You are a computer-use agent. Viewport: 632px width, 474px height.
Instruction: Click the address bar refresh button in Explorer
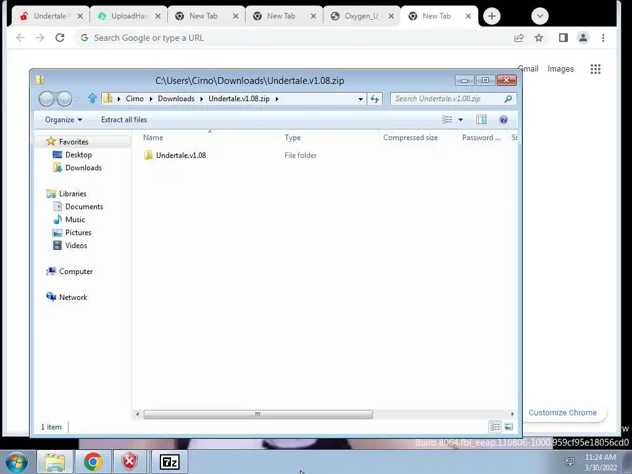point(375,99)
